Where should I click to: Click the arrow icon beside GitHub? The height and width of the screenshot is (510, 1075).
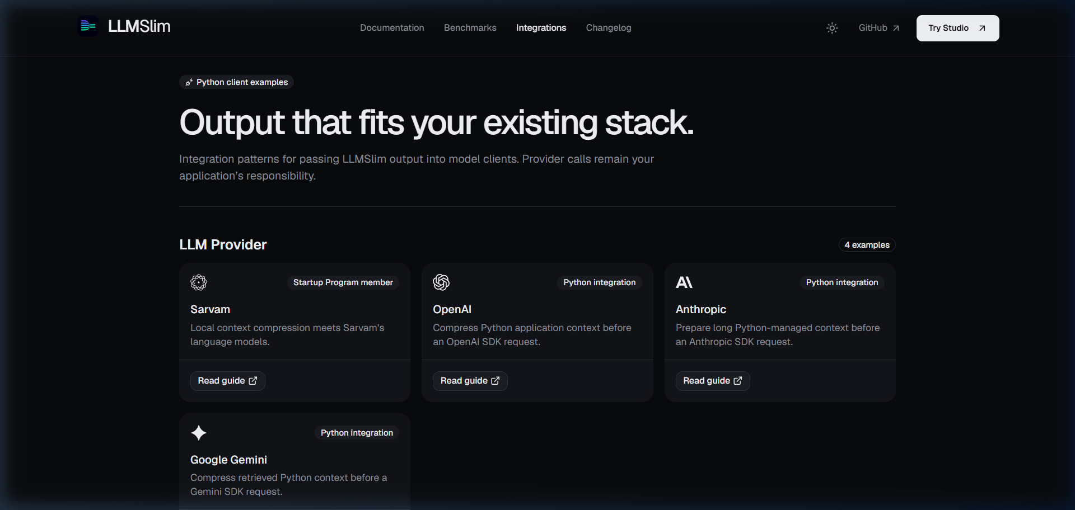[896, 28]
